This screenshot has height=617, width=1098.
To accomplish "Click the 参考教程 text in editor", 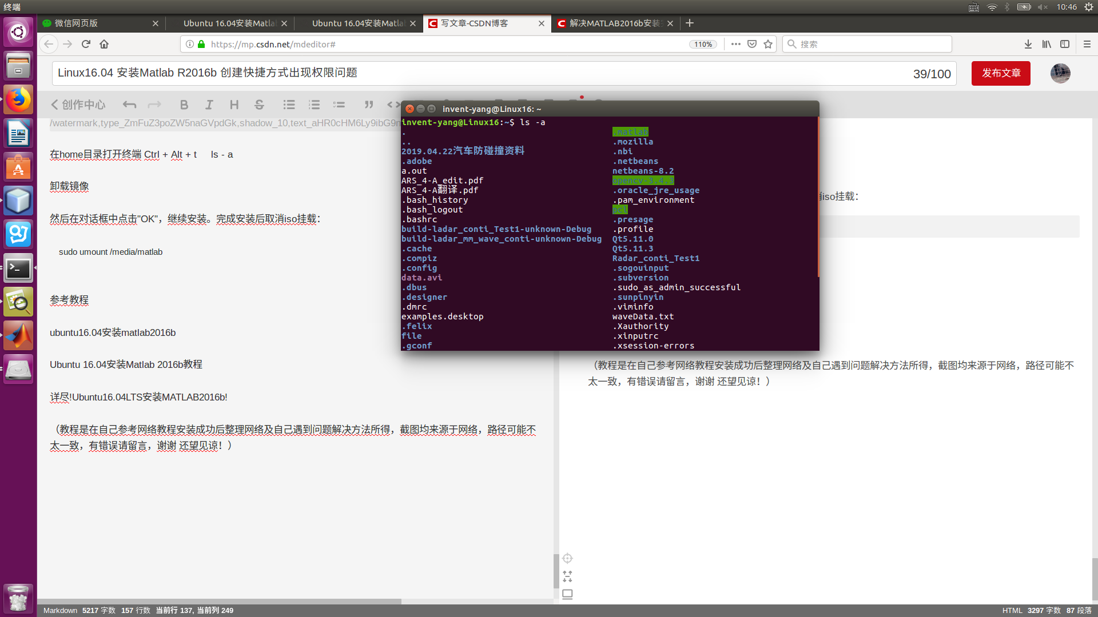I will (69, 300).
